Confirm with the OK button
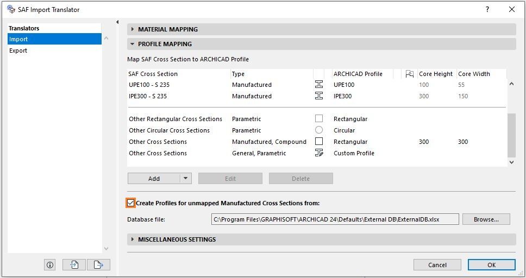 pos(491,265)
